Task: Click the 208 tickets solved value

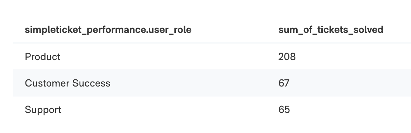Action: [287, 57]
